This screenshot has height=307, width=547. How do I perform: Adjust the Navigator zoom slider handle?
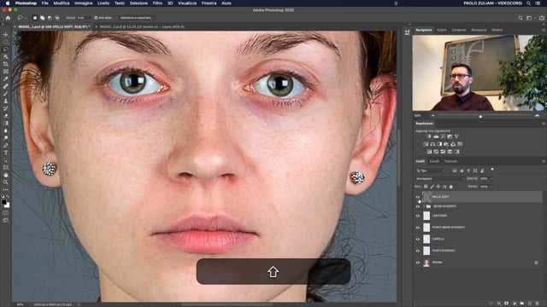(x=480, y=116)
